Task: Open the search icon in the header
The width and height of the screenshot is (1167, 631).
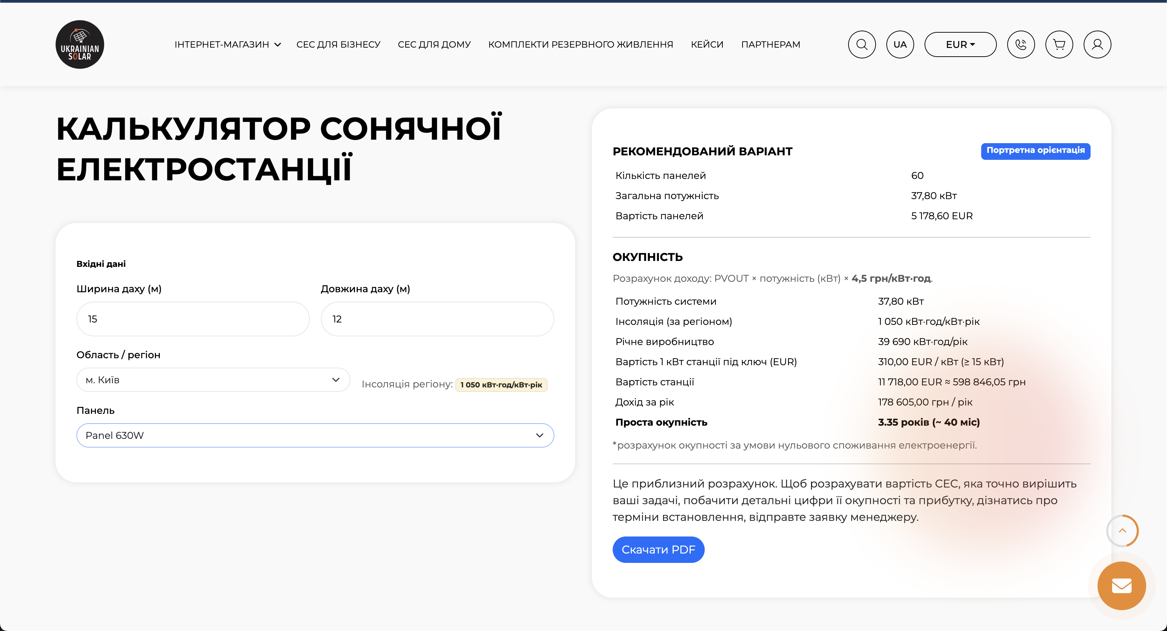Action: [862, 44]
